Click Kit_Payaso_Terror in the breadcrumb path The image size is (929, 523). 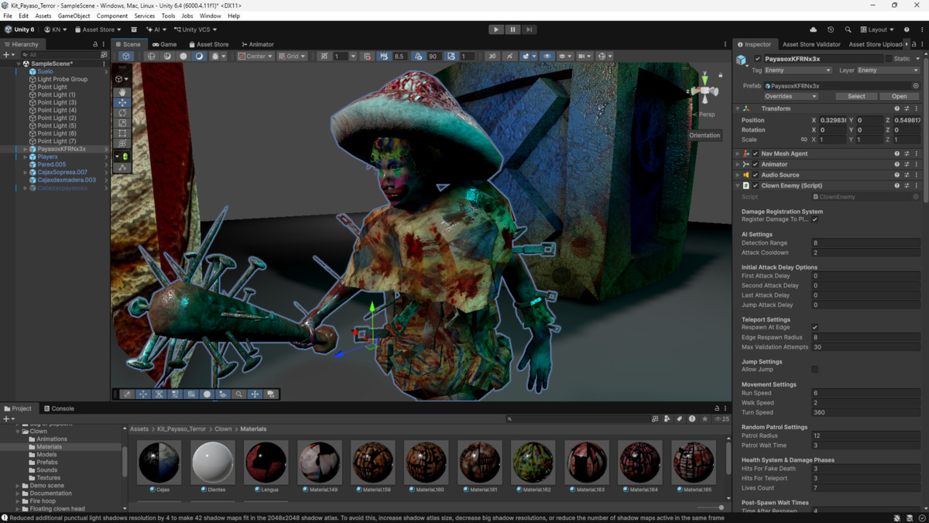182,428
